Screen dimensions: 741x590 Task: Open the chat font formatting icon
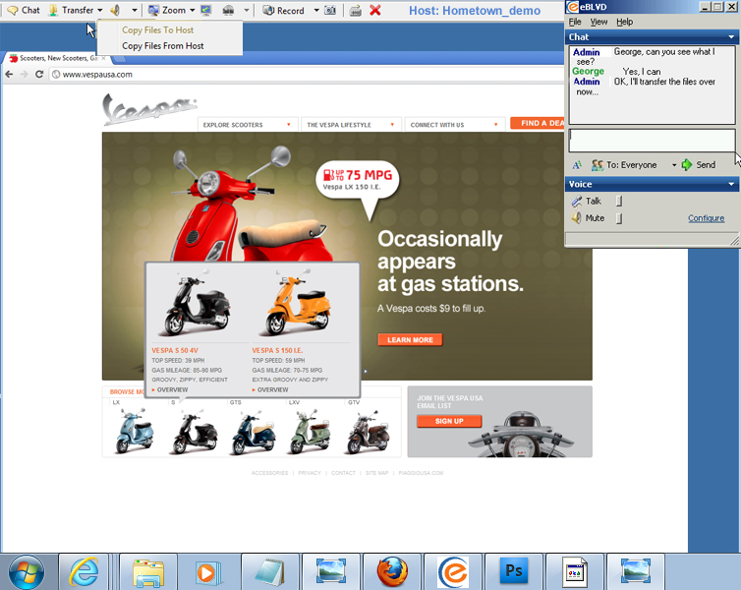577,165
